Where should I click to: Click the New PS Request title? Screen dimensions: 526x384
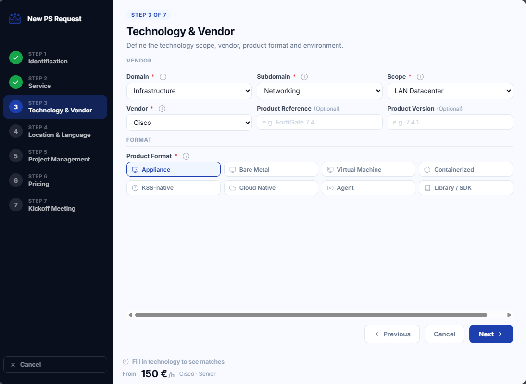tap(54, 19)
